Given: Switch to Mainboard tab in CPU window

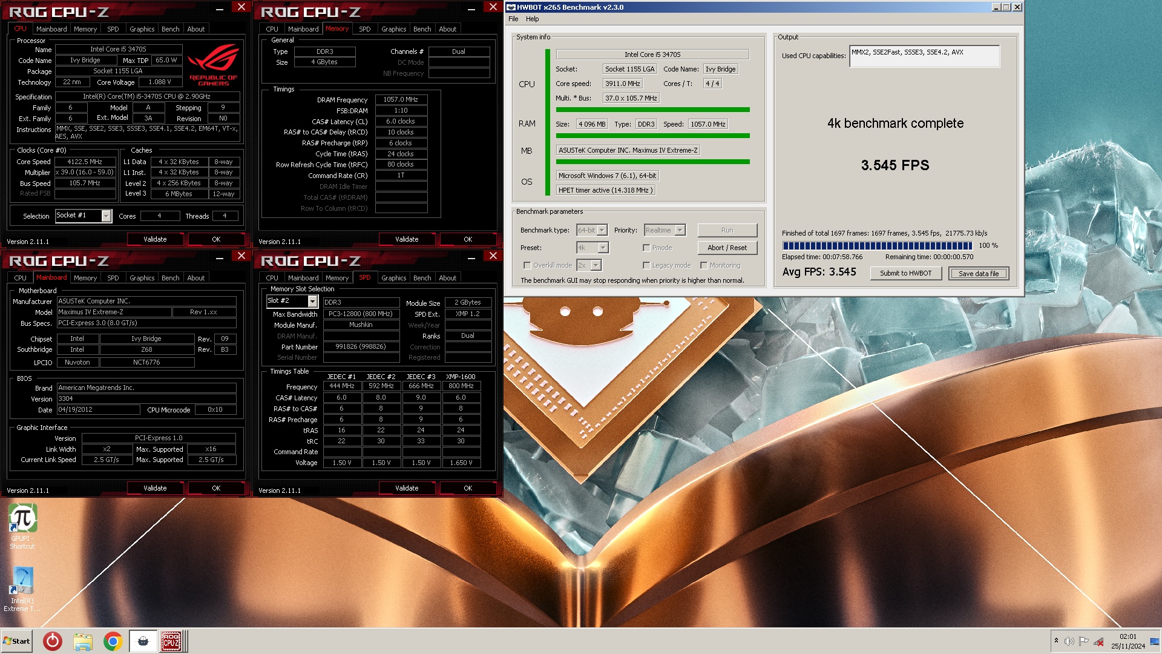Looking at the screenshot, I should click(x=51, y=29).
